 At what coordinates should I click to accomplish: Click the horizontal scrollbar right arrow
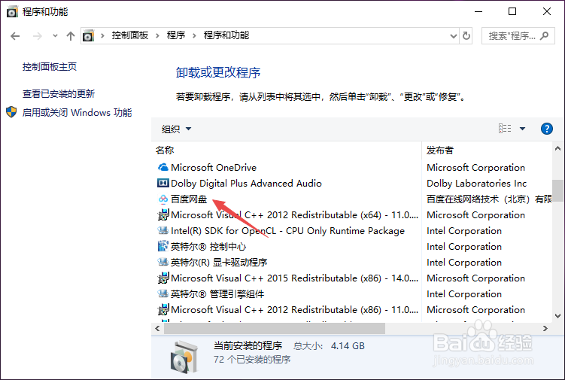[545, 328]
